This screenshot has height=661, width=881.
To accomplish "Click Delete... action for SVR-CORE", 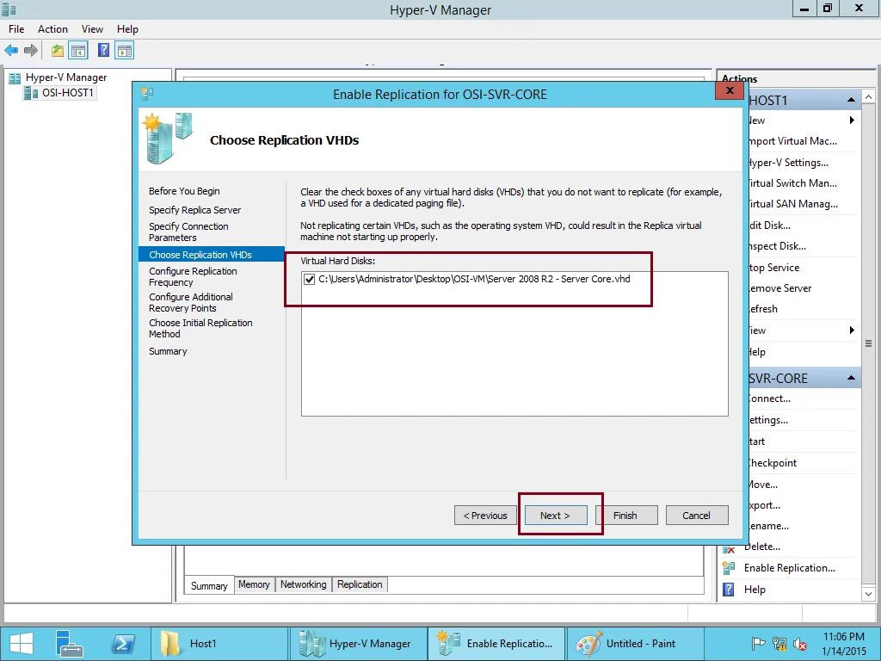I will (762, 547).
